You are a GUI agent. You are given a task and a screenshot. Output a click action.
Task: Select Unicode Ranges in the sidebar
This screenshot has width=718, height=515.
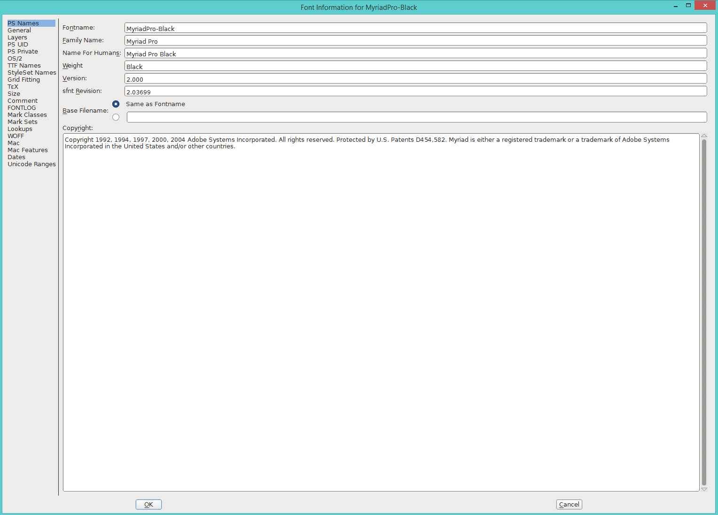click(31, 164)
